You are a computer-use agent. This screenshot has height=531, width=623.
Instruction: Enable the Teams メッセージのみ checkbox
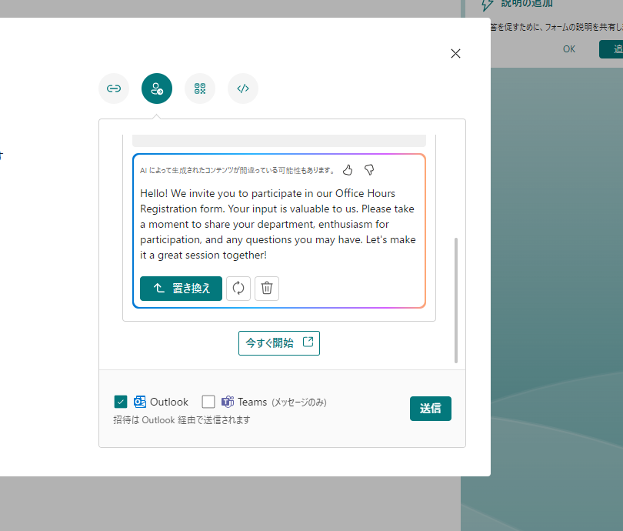[208, 401]
